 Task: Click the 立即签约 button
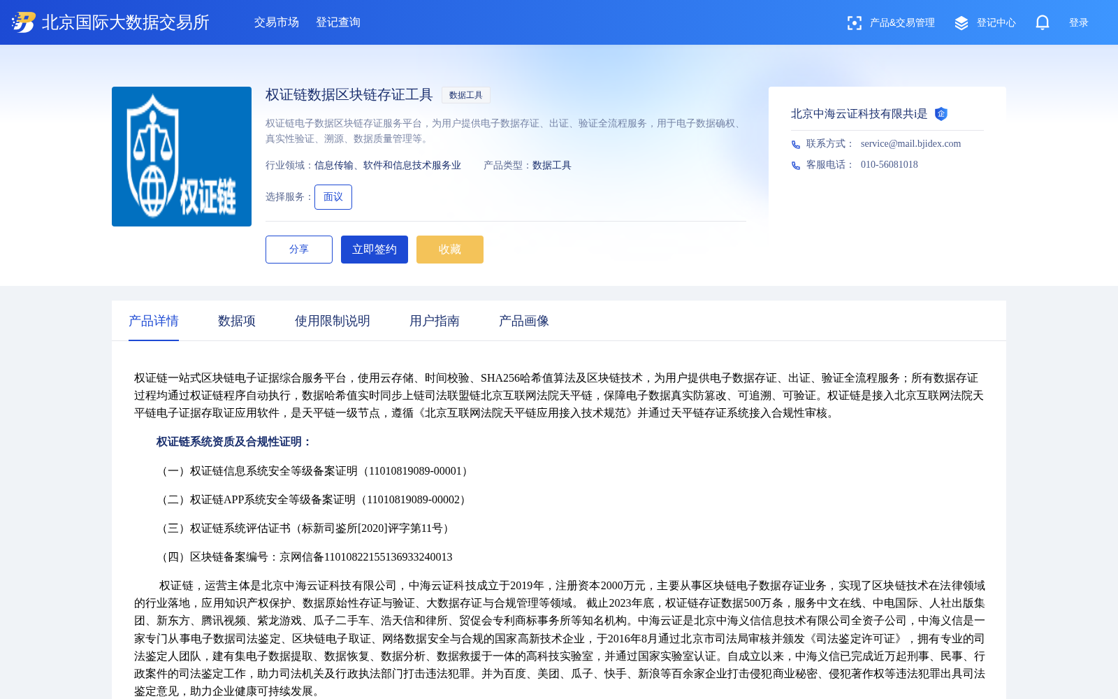375,250
